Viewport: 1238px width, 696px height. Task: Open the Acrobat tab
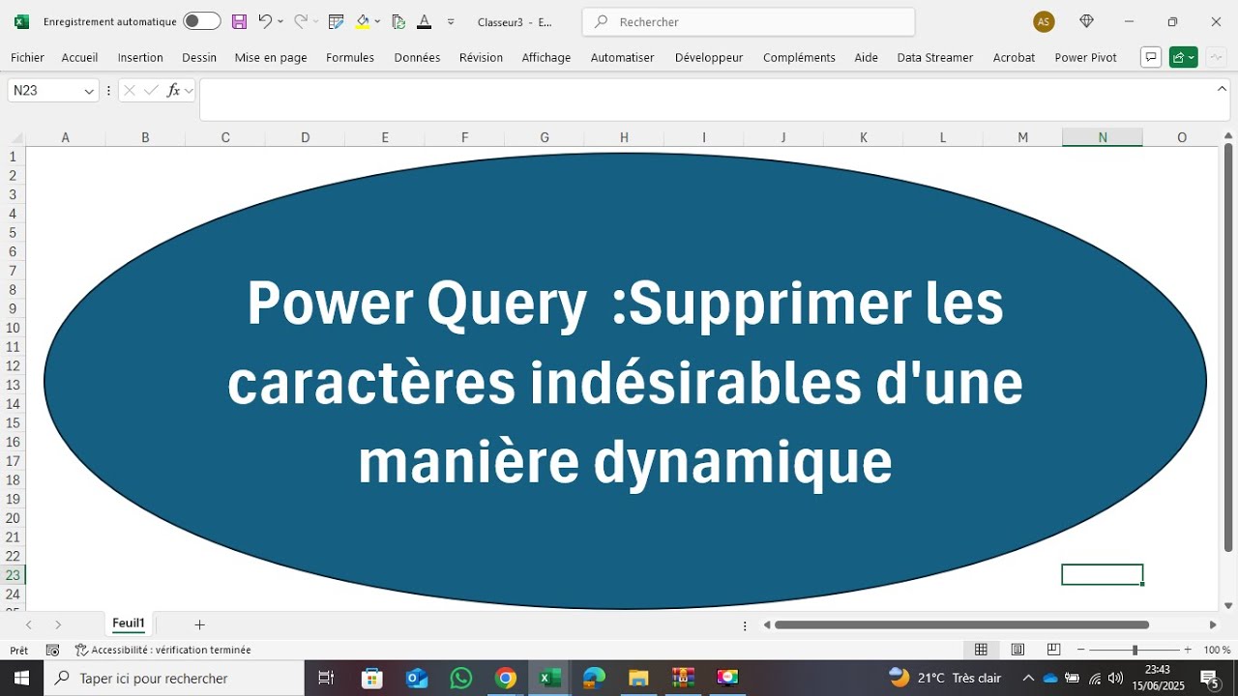coord(1014,57)
